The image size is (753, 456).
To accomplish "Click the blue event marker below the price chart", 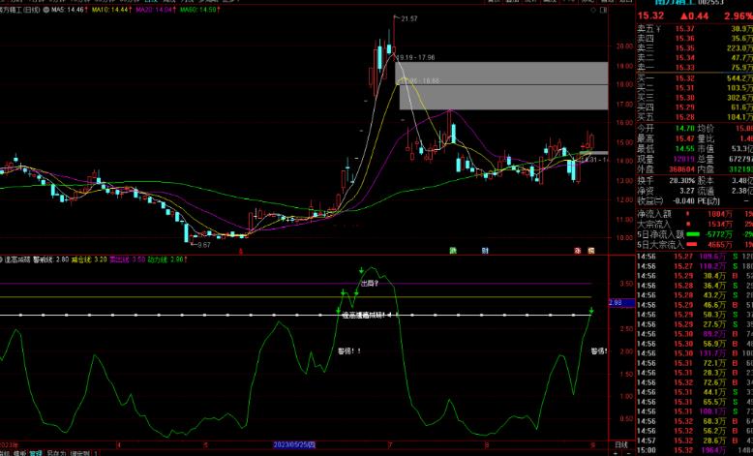I will pyautogui.click(x=485, y=251).
